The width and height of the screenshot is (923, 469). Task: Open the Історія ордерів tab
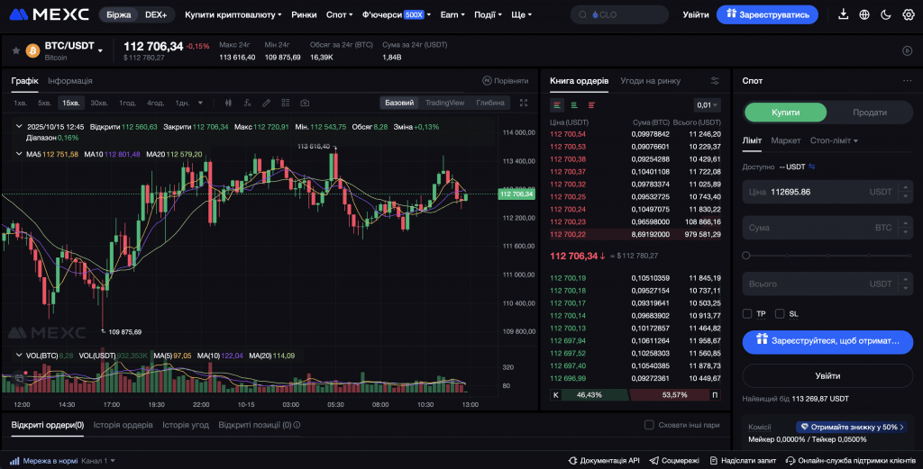(124, 425)
